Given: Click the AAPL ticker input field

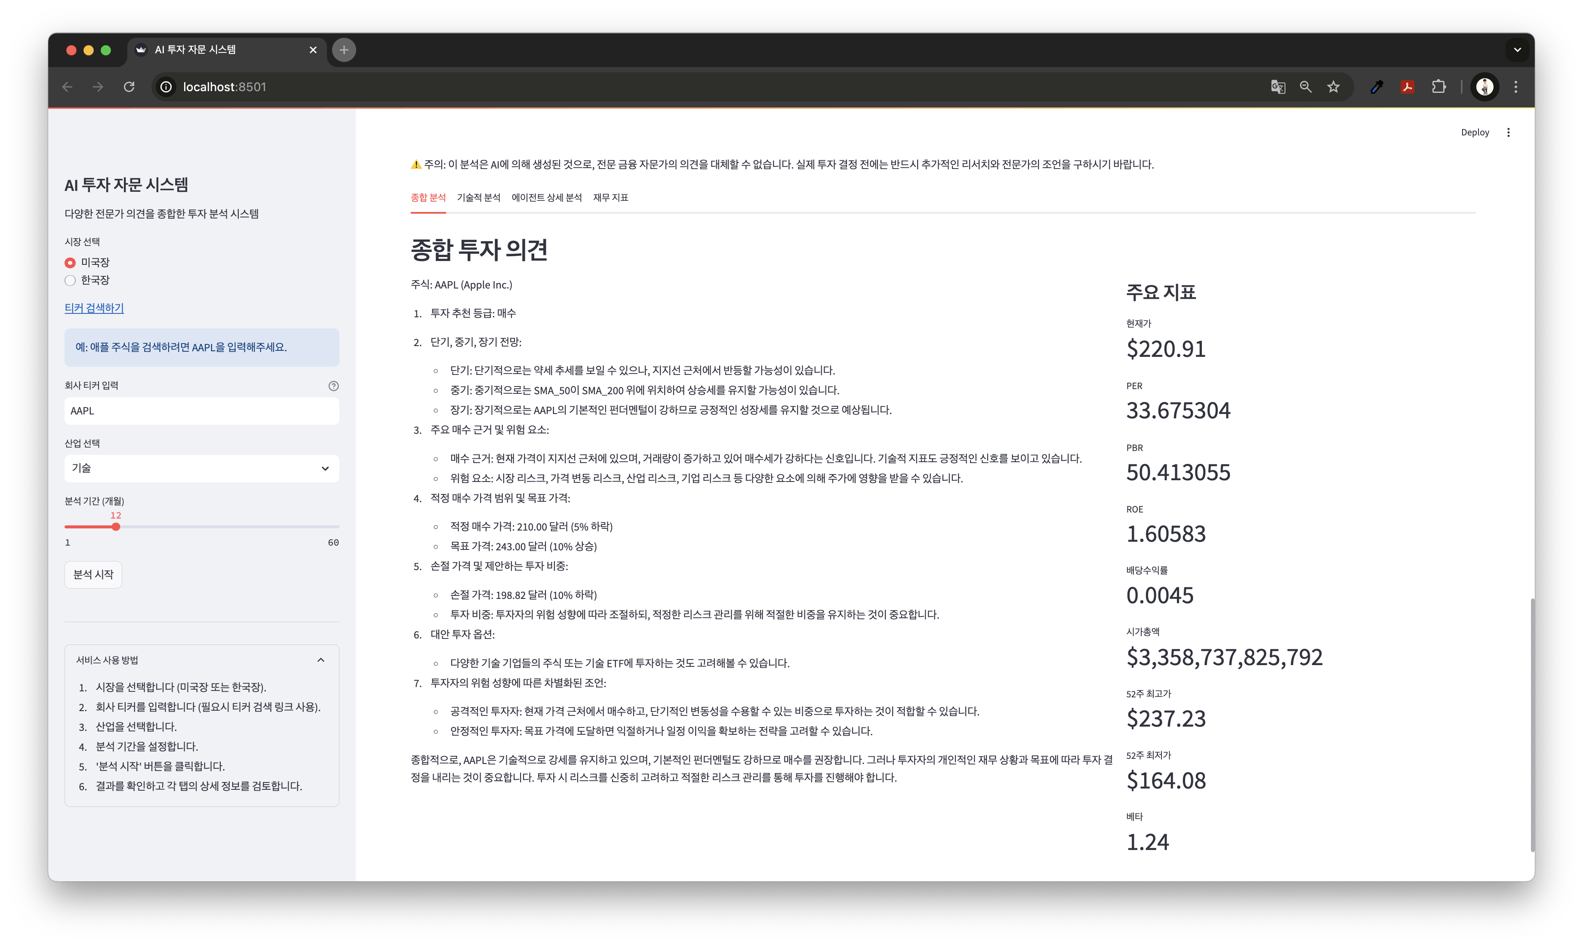Looking at the screenshot, I should tap(201, 411).
